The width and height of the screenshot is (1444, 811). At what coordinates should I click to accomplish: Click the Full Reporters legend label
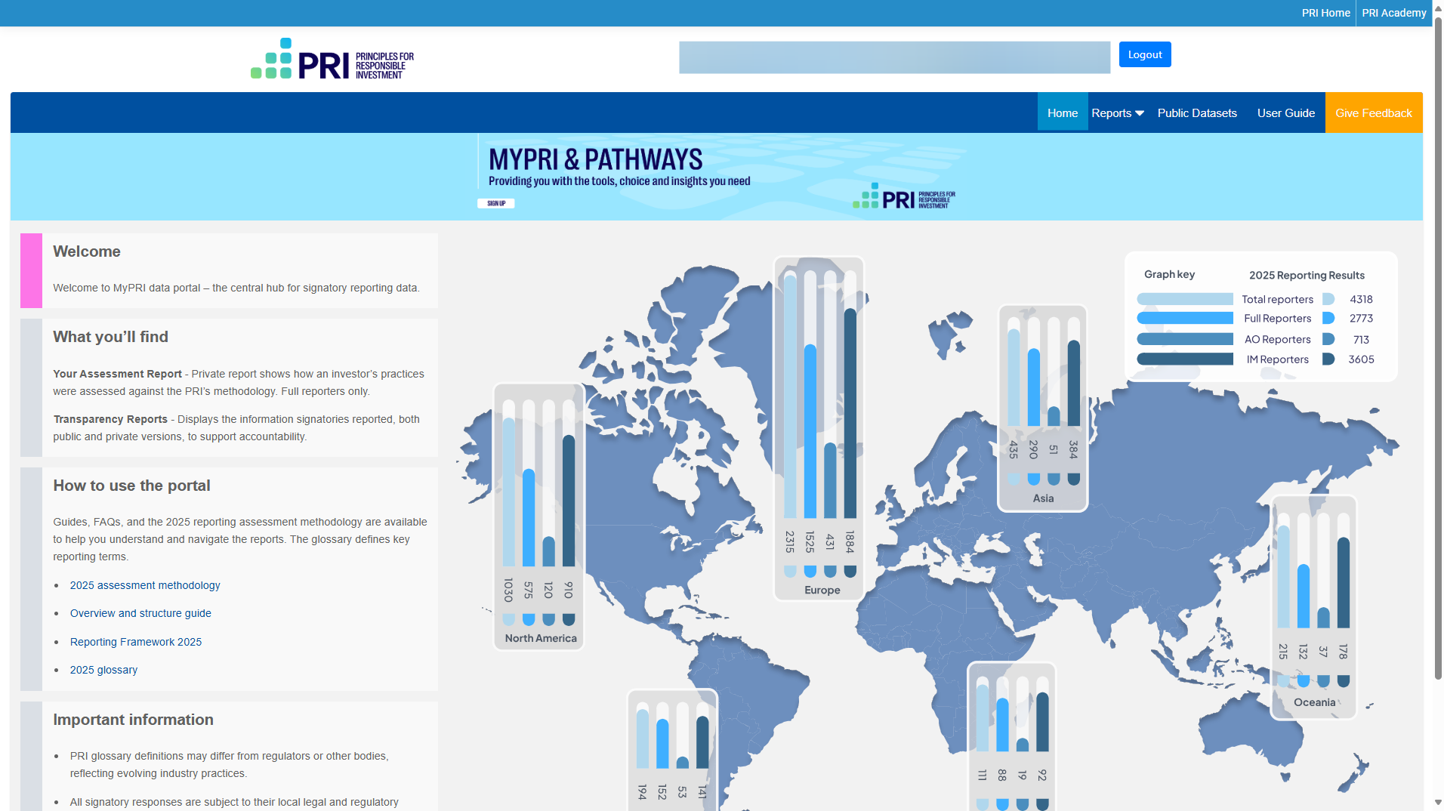(1278, 319)
